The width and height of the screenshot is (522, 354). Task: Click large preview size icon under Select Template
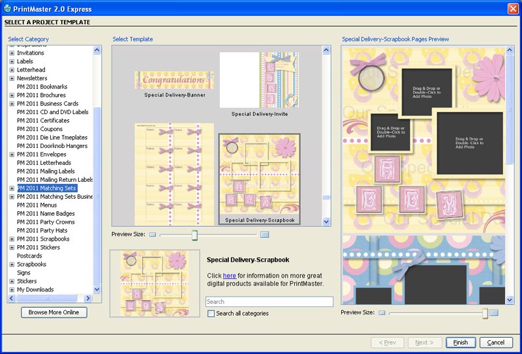[x=264, y=235]
